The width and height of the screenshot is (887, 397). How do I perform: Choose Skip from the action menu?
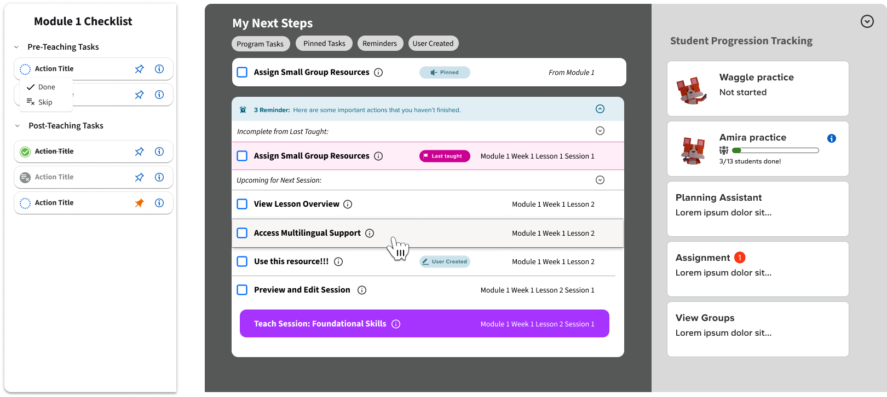click(x=45, y=102)
